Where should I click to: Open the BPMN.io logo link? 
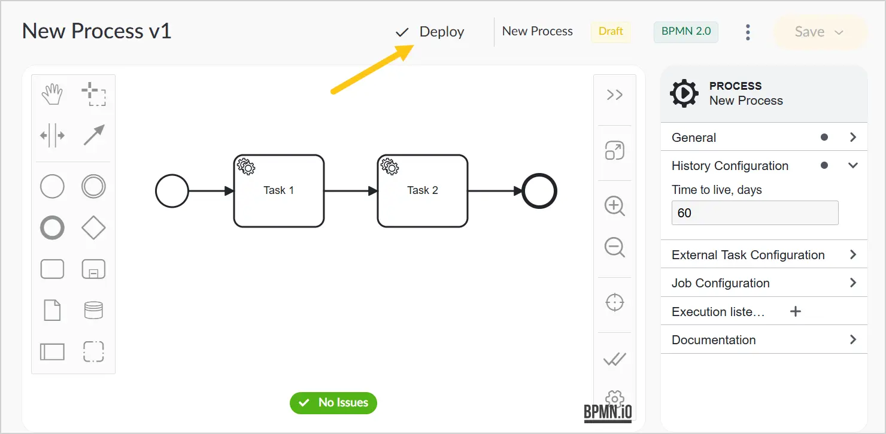coord(608,412)
